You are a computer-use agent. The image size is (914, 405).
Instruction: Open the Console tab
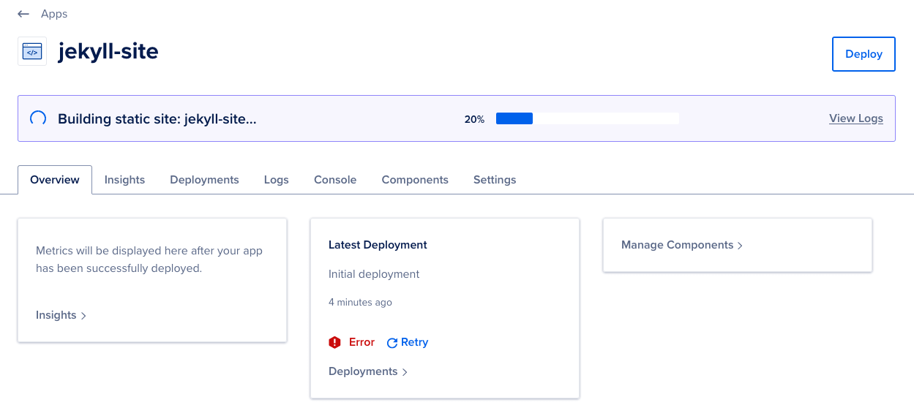click(335, 180)
